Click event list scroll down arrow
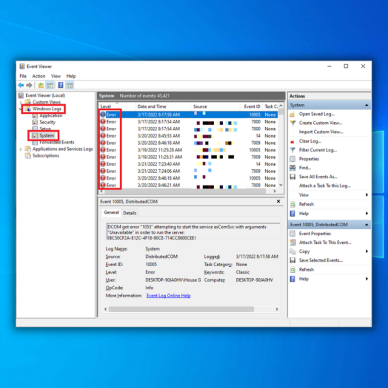388x388 pixels. tap(281, 185)
